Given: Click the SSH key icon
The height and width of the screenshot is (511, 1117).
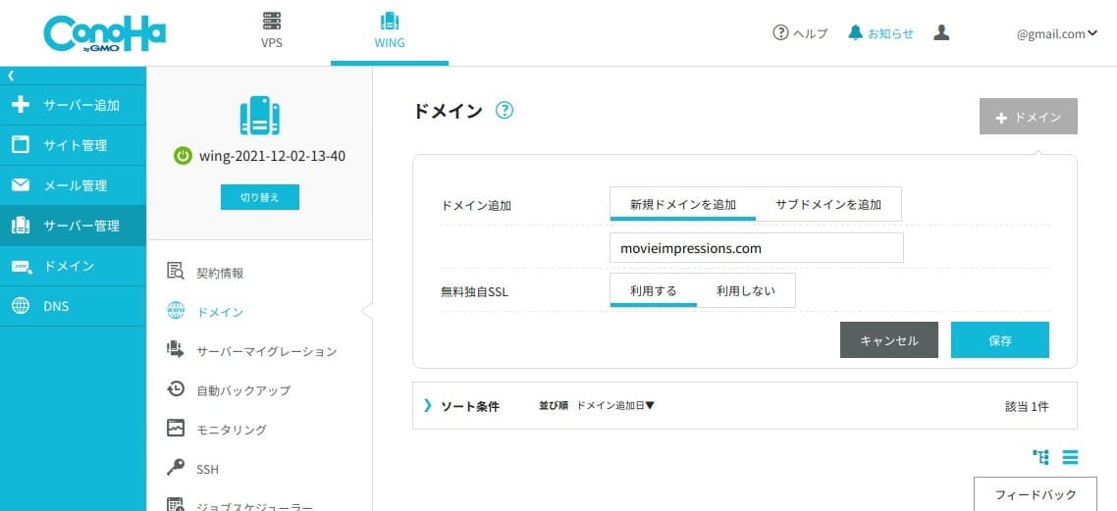Looking at the screenshot, I should click(x=176, y=468).
